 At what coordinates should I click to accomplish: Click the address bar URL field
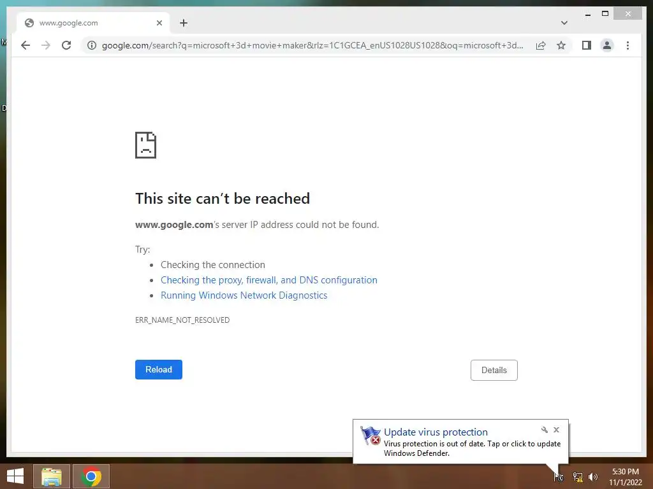(x=312, y=45)
